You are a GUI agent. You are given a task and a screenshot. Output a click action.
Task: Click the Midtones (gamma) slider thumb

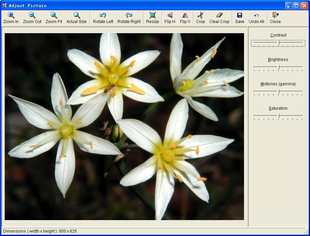(x=279, y=92)
